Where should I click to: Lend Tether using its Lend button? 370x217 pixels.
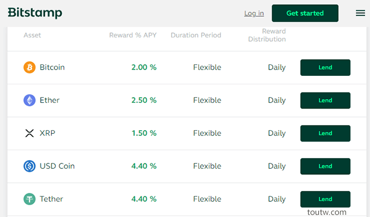point(325,199)
